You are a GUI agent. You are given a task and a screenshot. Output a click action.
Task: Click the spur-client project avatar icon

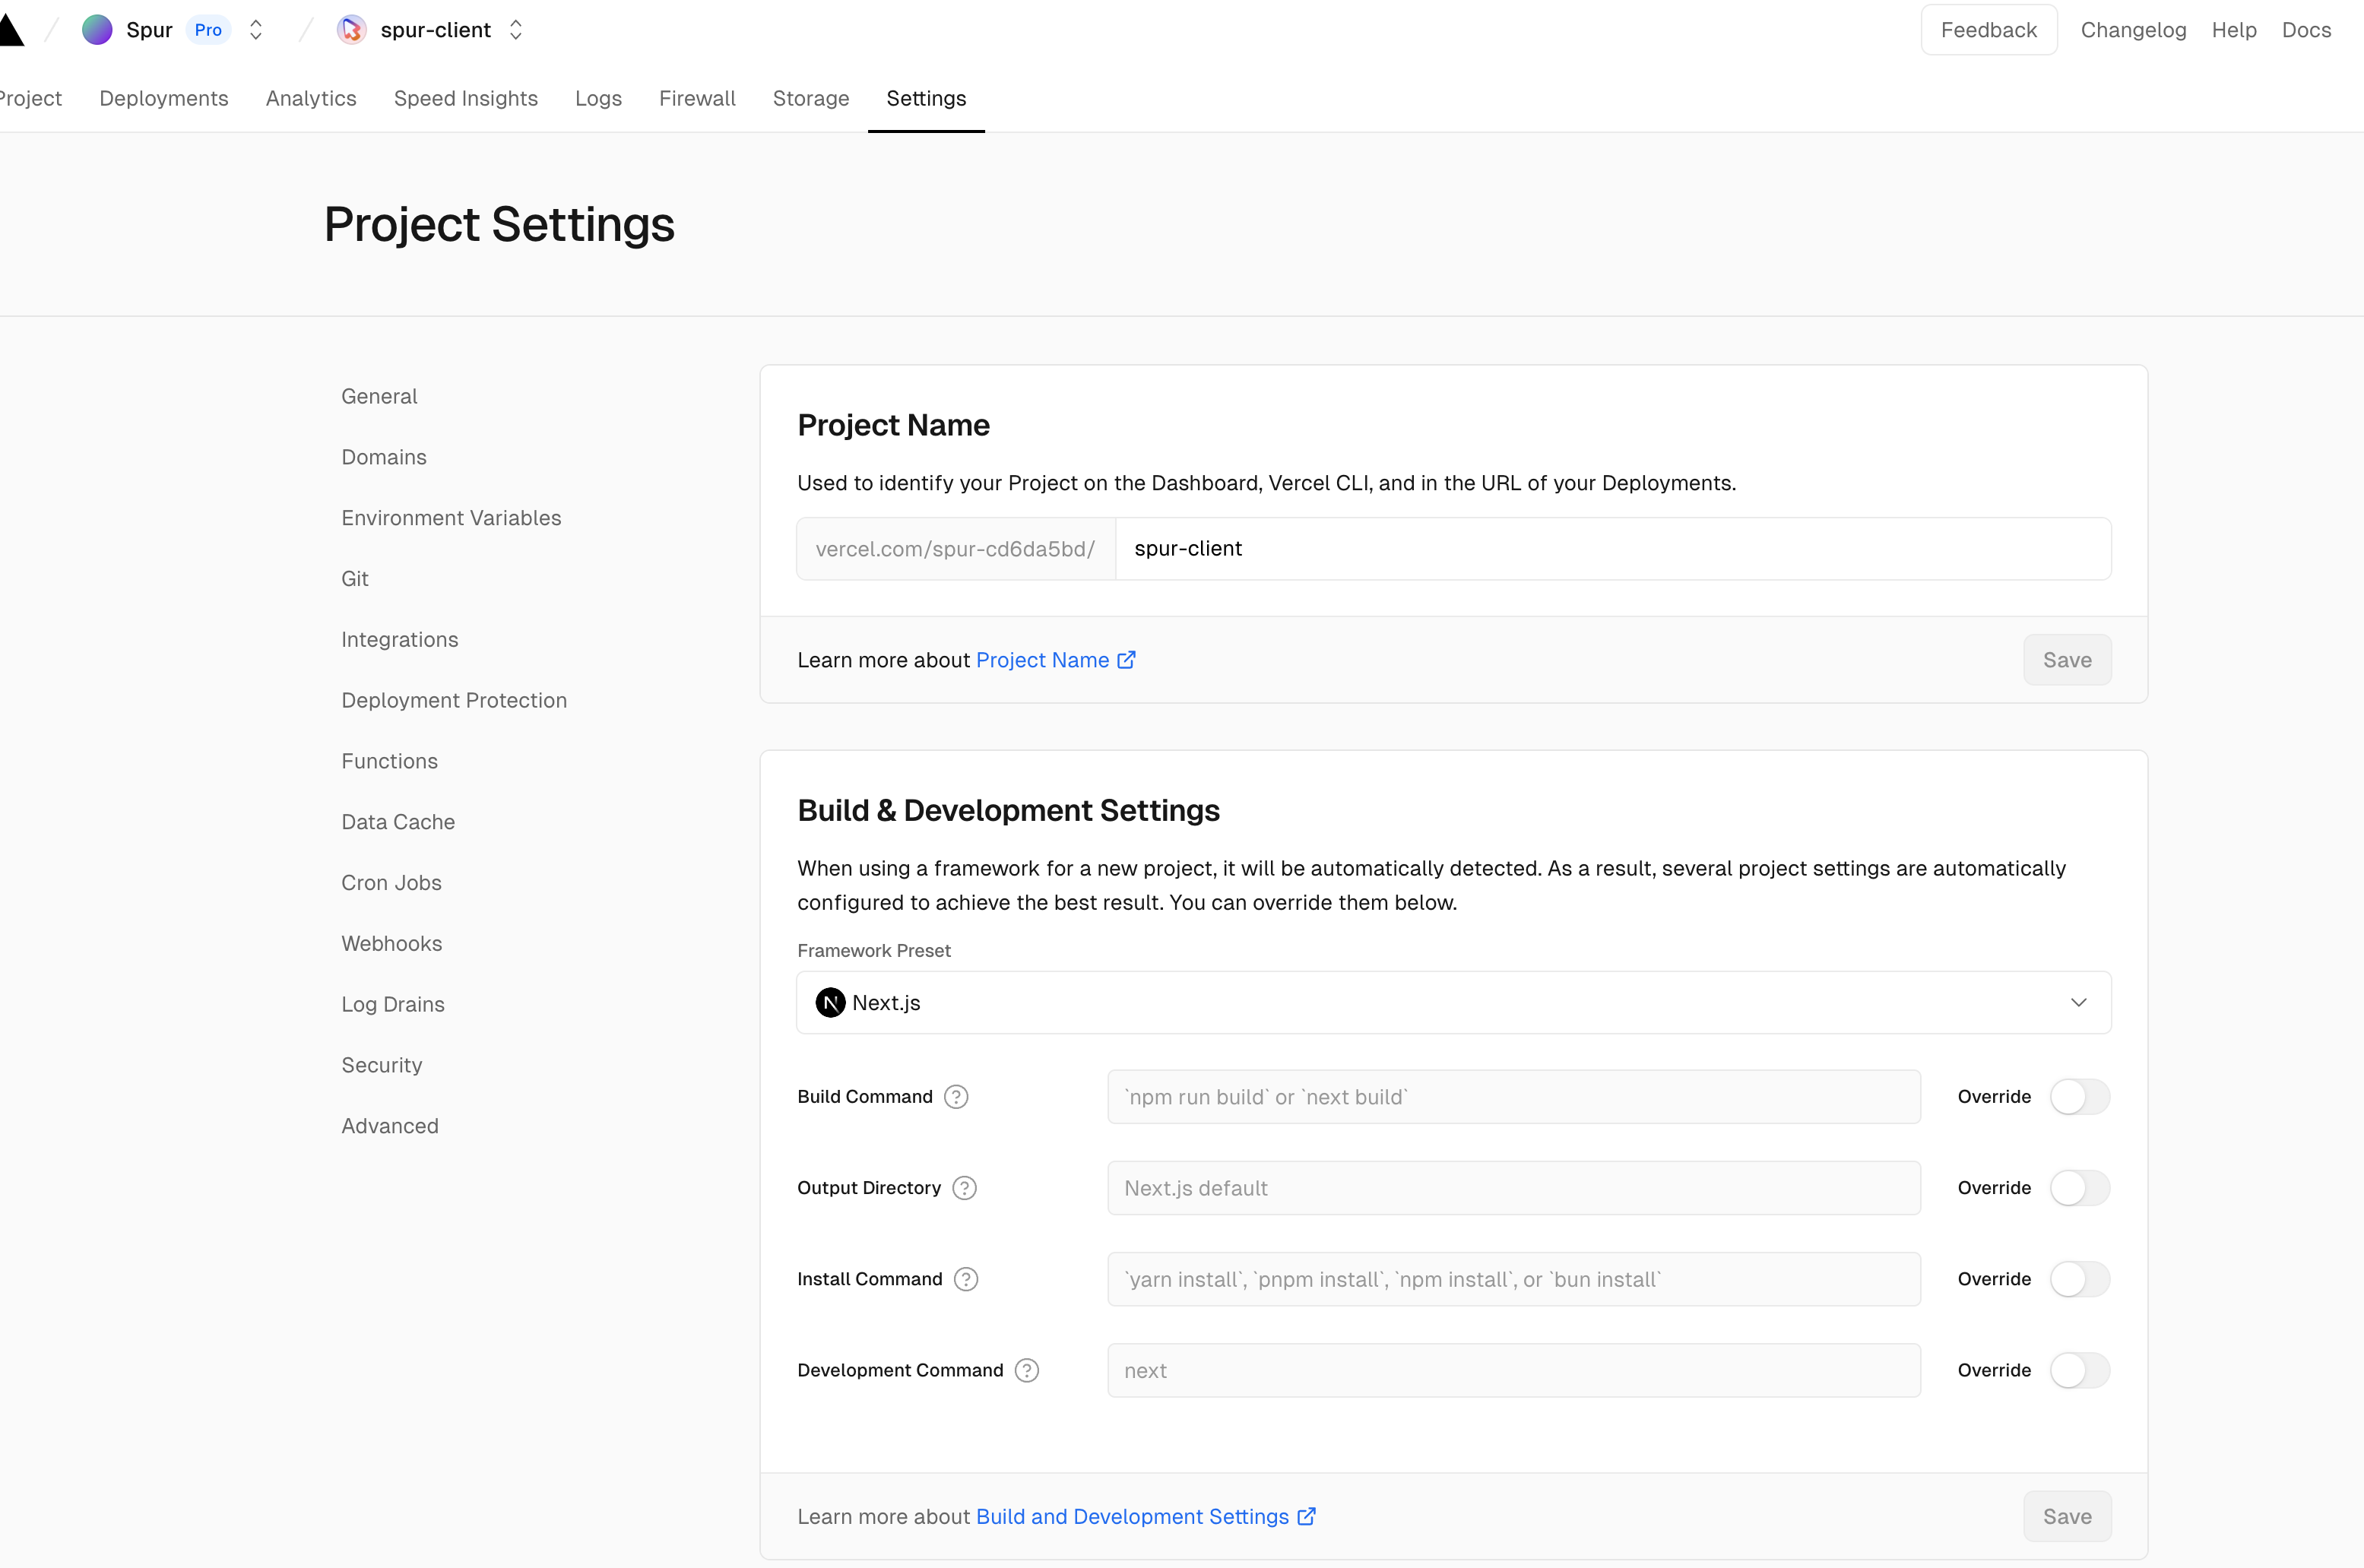click(x=351, y=30)
